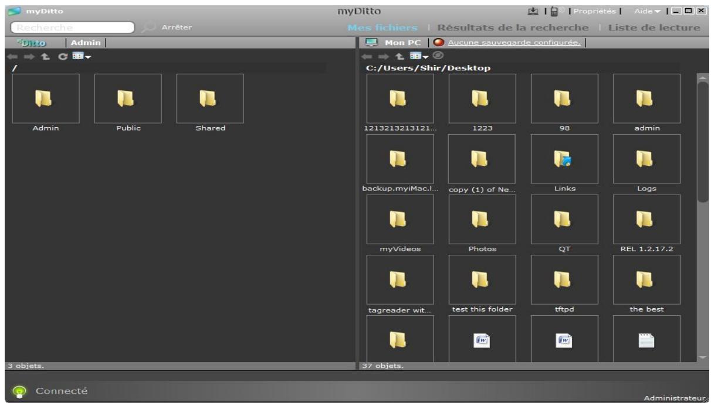This screenshot has height=406, width=711.
Task: Open the Aucune sauvegarde configurée link
Action: (x=514, y=42)
